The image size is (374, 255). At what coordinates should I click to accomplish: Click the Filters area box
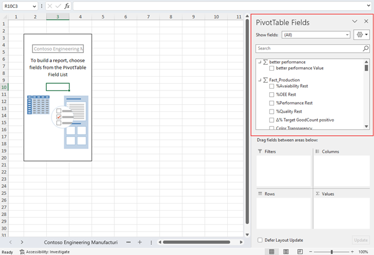point(283,171)
